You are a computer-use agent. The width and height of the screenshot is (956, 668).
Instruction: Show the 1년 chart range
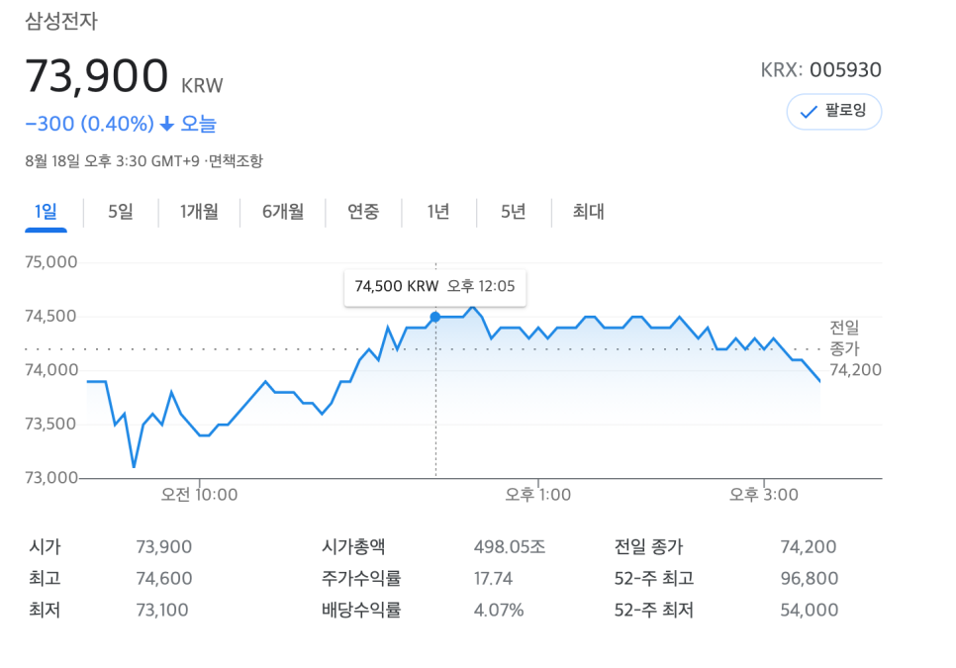coord(438,212)
